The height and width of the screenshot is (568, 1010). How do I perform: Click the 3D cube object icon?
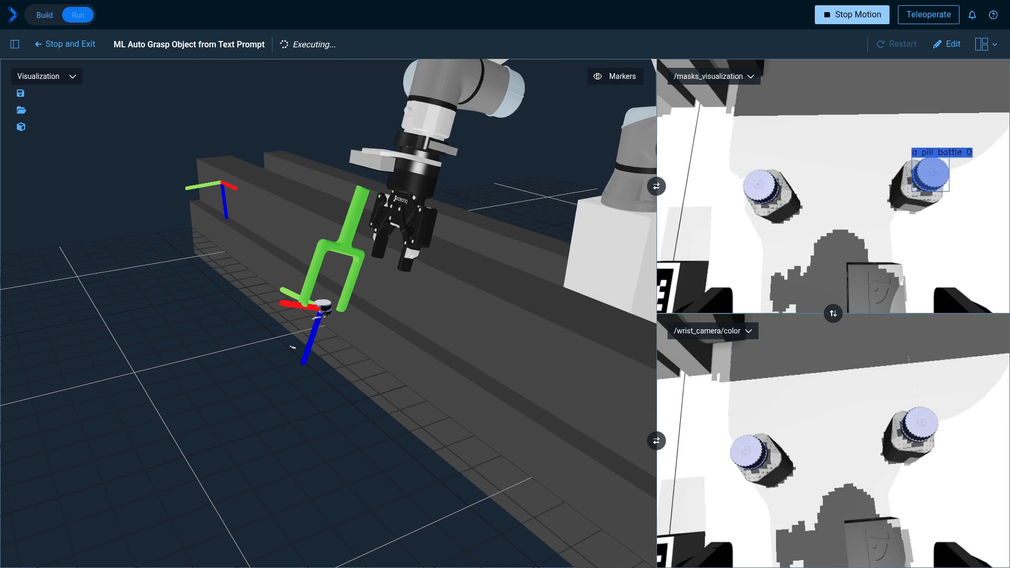click(x=21, y=127)
